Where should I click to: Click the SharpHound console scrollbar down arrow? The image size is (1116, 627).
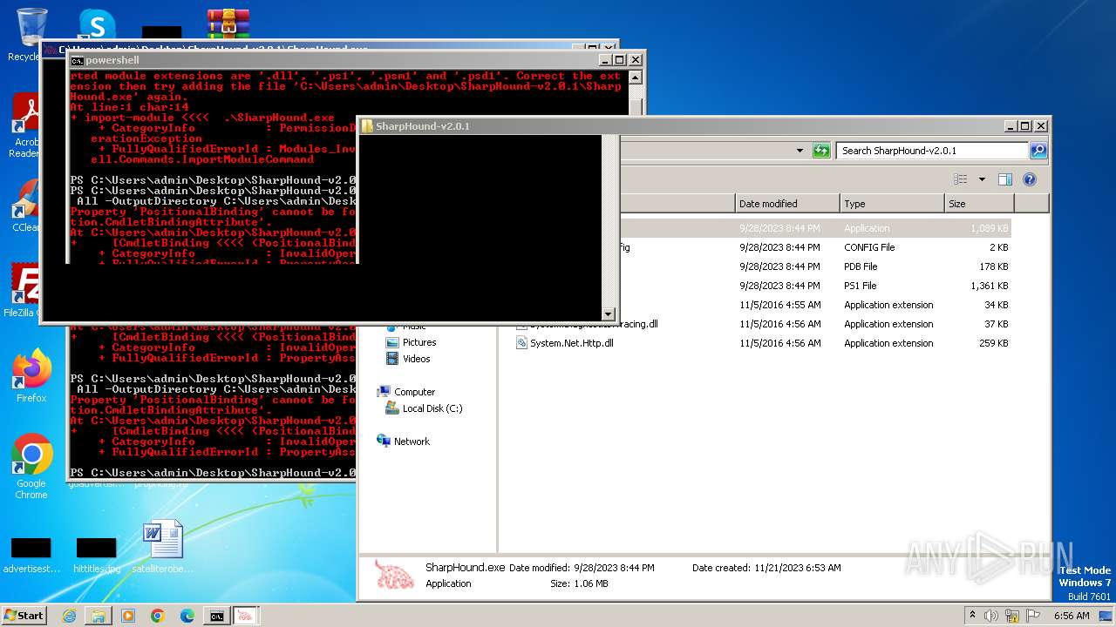tap(609, 314)
